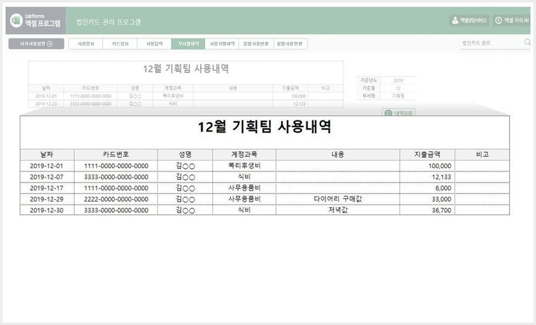Click the 2222-0000-0000-0000 card number cell

tap(116, 199)
